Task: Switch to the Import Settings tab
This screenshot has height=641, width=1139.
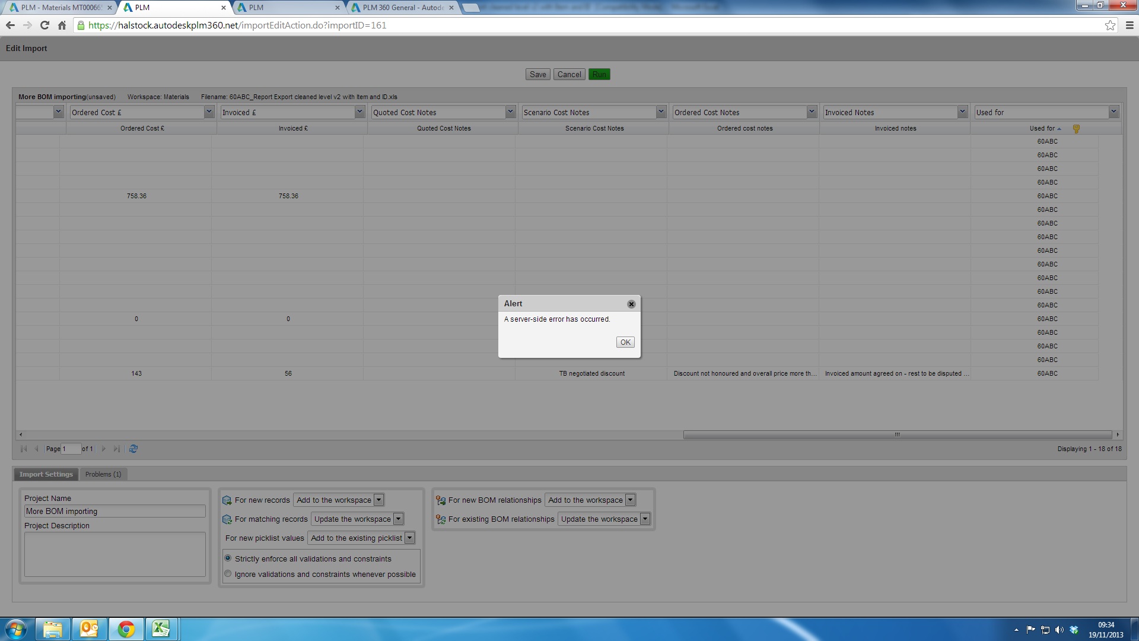Action: [x=46, y=474]
